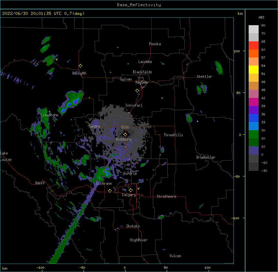
Task: Click the Innisfail city label
Action: [134, 105]
